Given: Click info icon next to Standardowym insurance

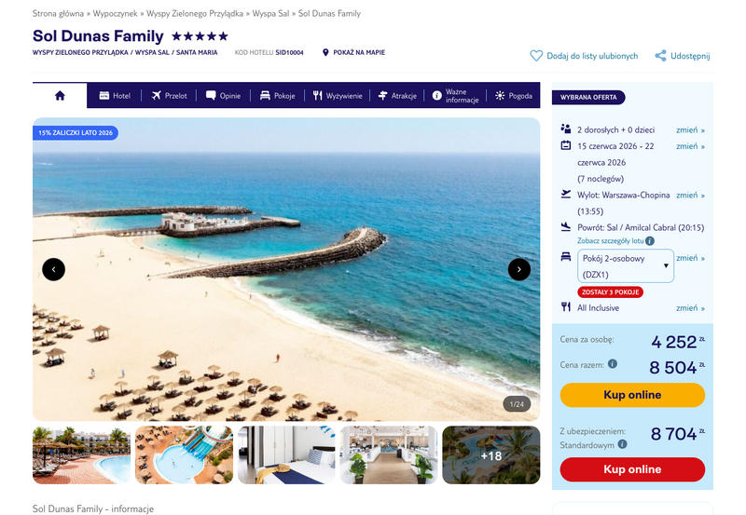Looking at the screenshot, I should [x=622, y=444].
